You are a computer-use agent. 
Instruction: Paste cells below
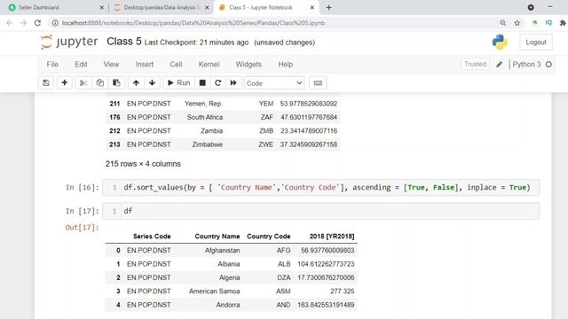tap(116, 82)
